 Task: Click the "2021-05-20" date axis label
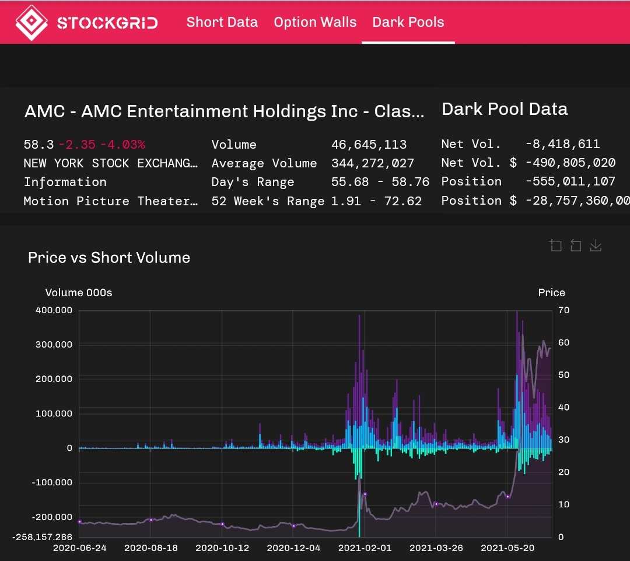click(x=508, y=548)
